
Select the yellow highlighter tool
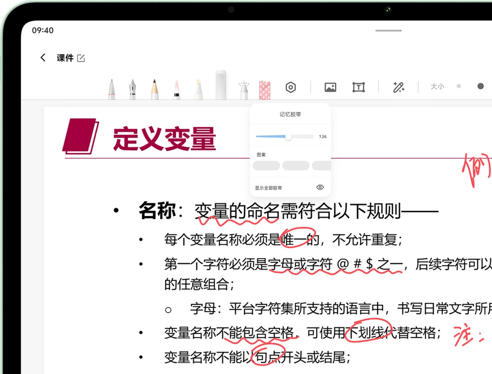click(198, 89)
